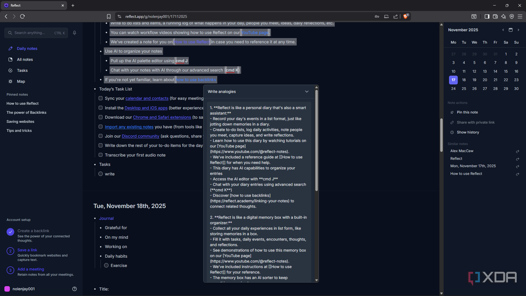Click the Journal backlink
This screenshot has width=526, height=296.
106,218
